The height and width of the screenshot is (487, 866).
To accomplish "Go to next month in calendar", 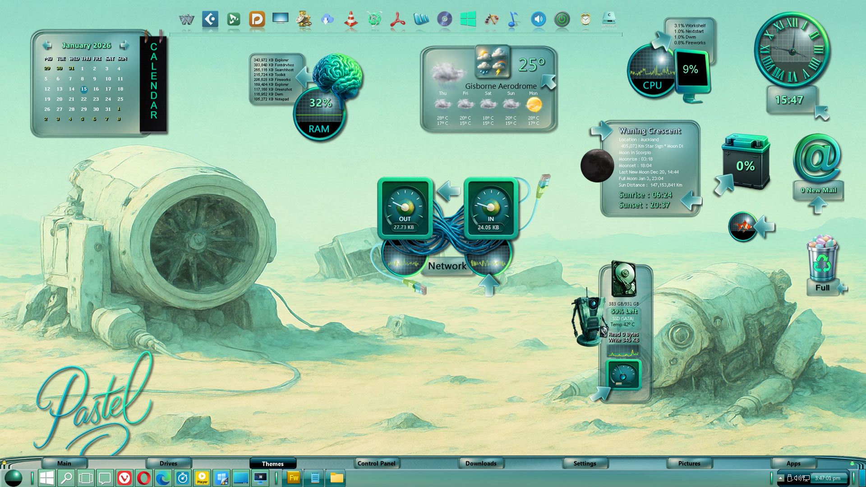I will click(124, 46).
